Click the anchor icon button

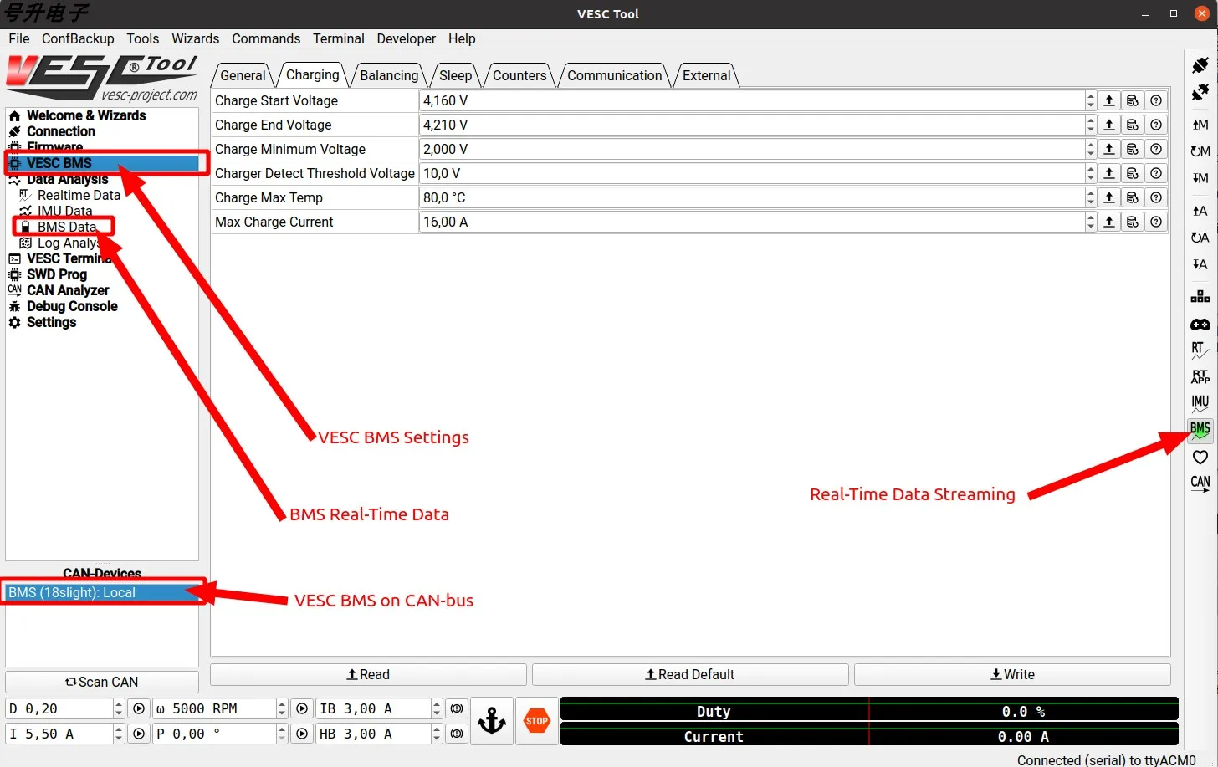(492, 721)
